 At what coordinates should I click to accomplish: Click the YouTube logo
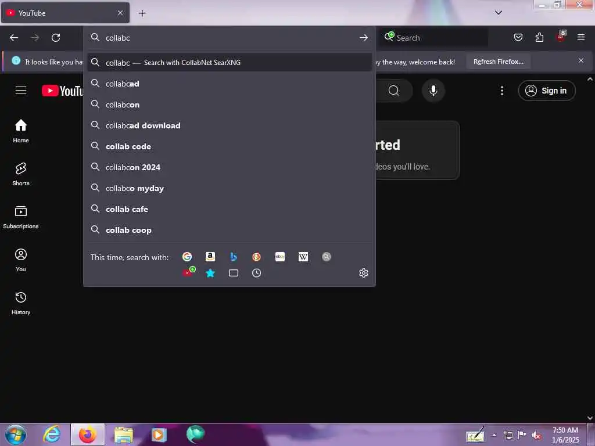62,91
